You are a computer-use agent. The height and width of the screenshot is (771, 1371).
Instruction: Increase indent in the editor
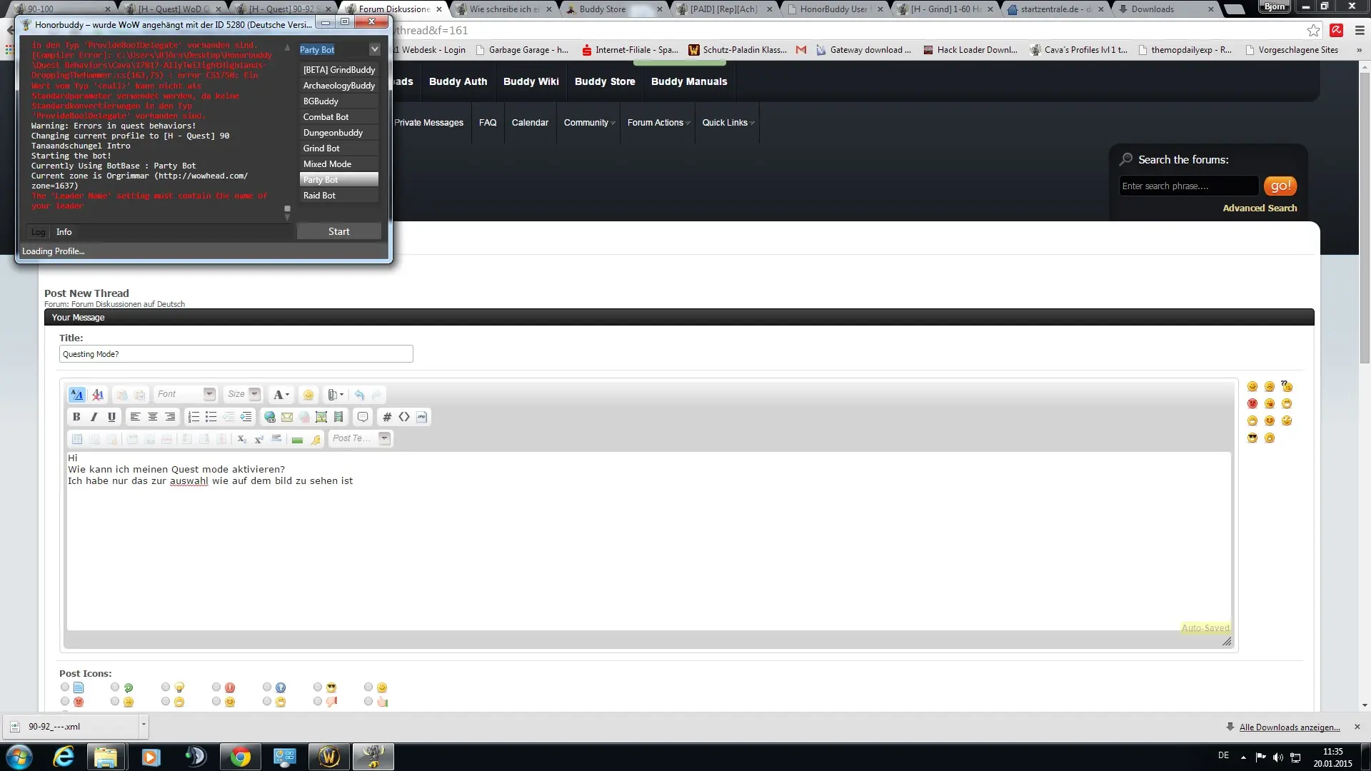coord(246,417)
